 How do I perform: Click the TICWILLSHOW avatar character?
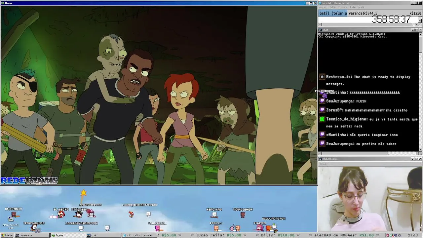pyautogui.click(x=243, y=215)
